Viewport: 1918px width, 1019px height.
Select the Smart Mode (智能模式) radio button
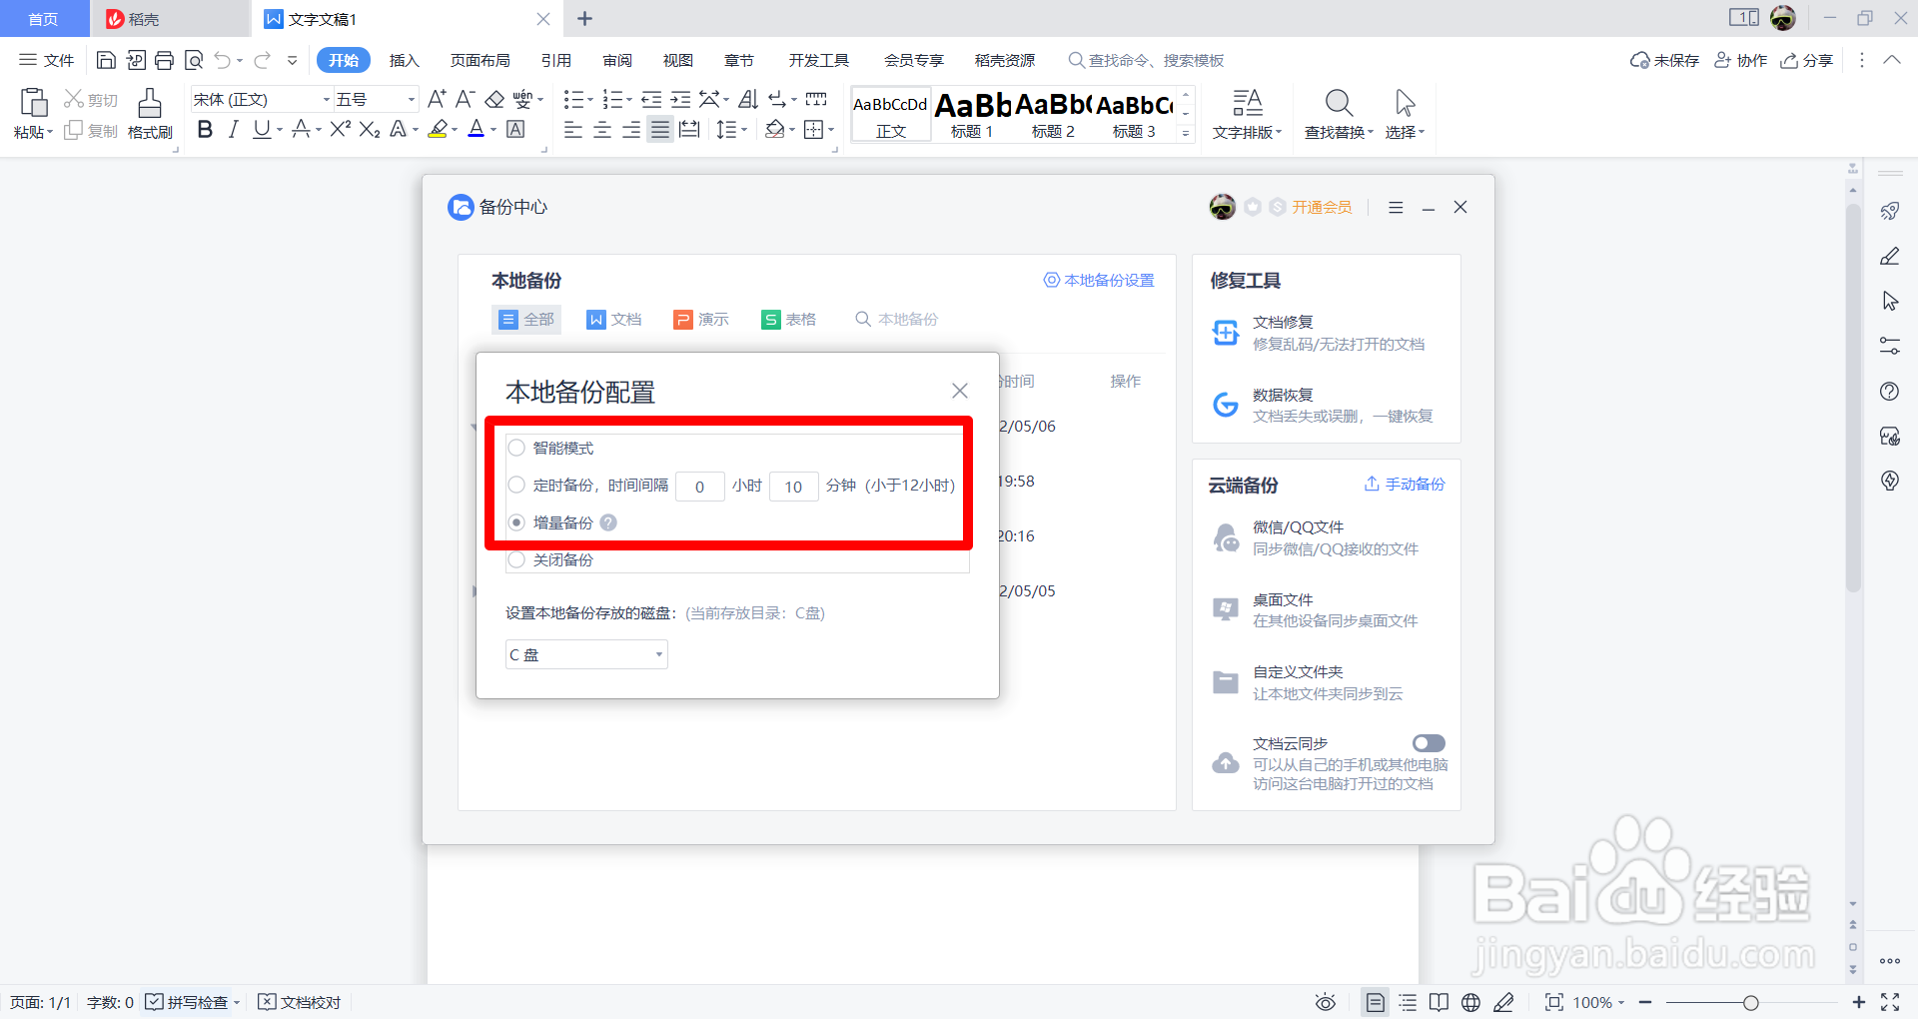516,448
